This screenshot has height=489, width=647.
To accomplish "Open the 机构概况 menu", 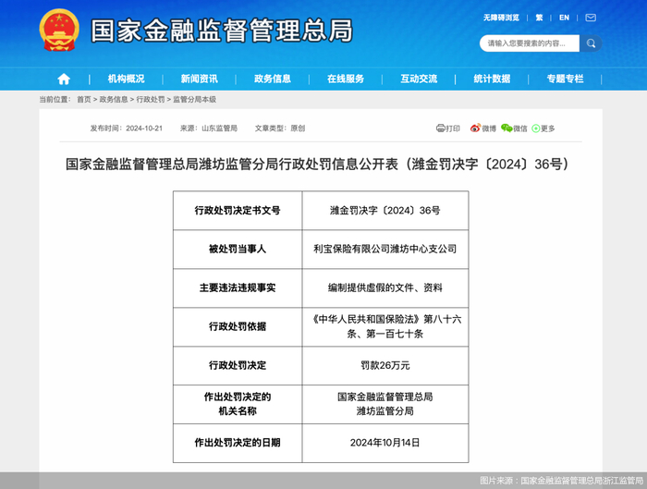I will coord(127,79).
